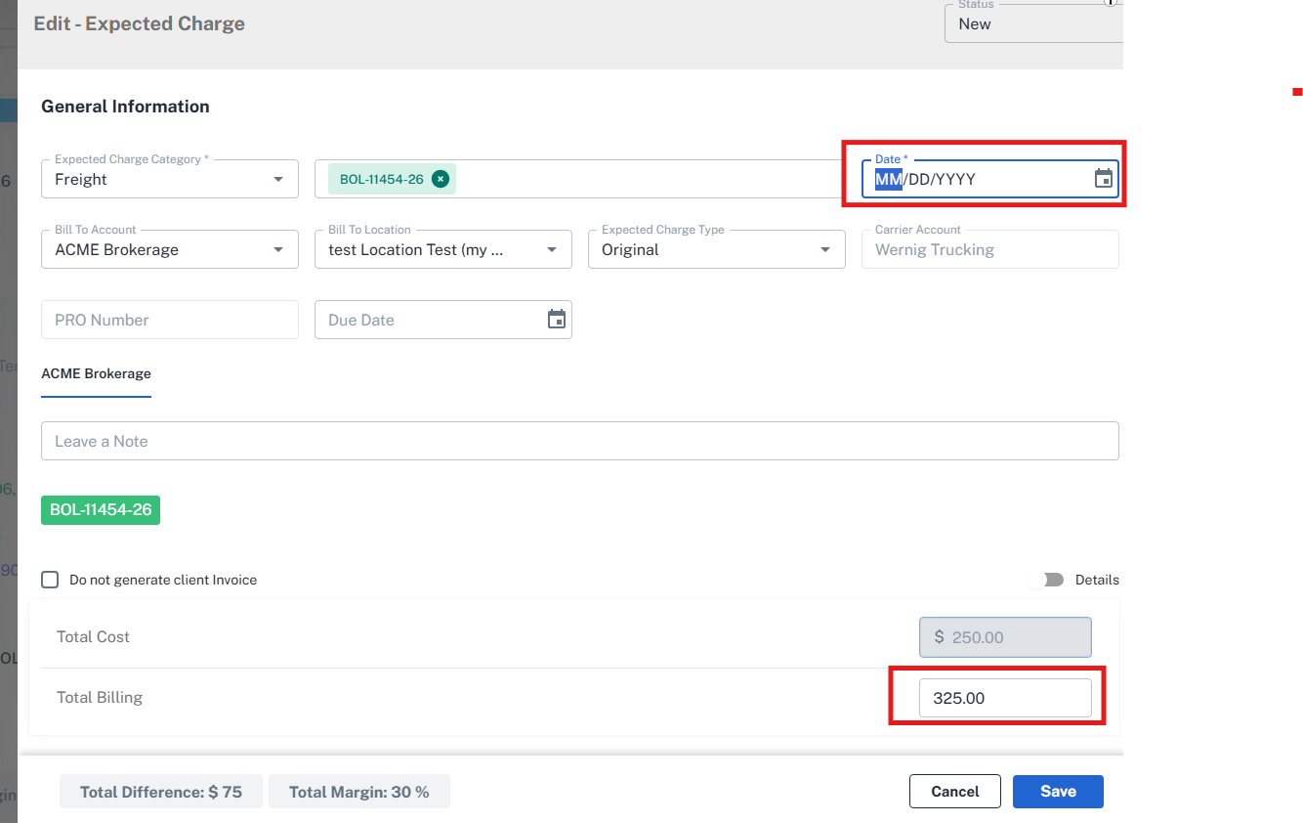
Task: Click into the PRO Number field
Action: pos(170,321)
